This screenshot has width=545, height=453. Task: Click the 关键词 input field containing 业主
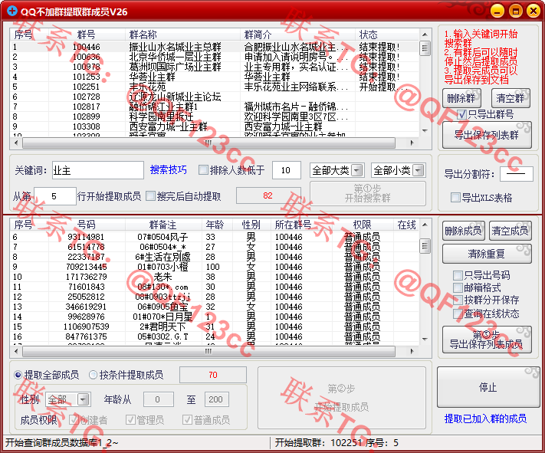(x=98, y=170)
